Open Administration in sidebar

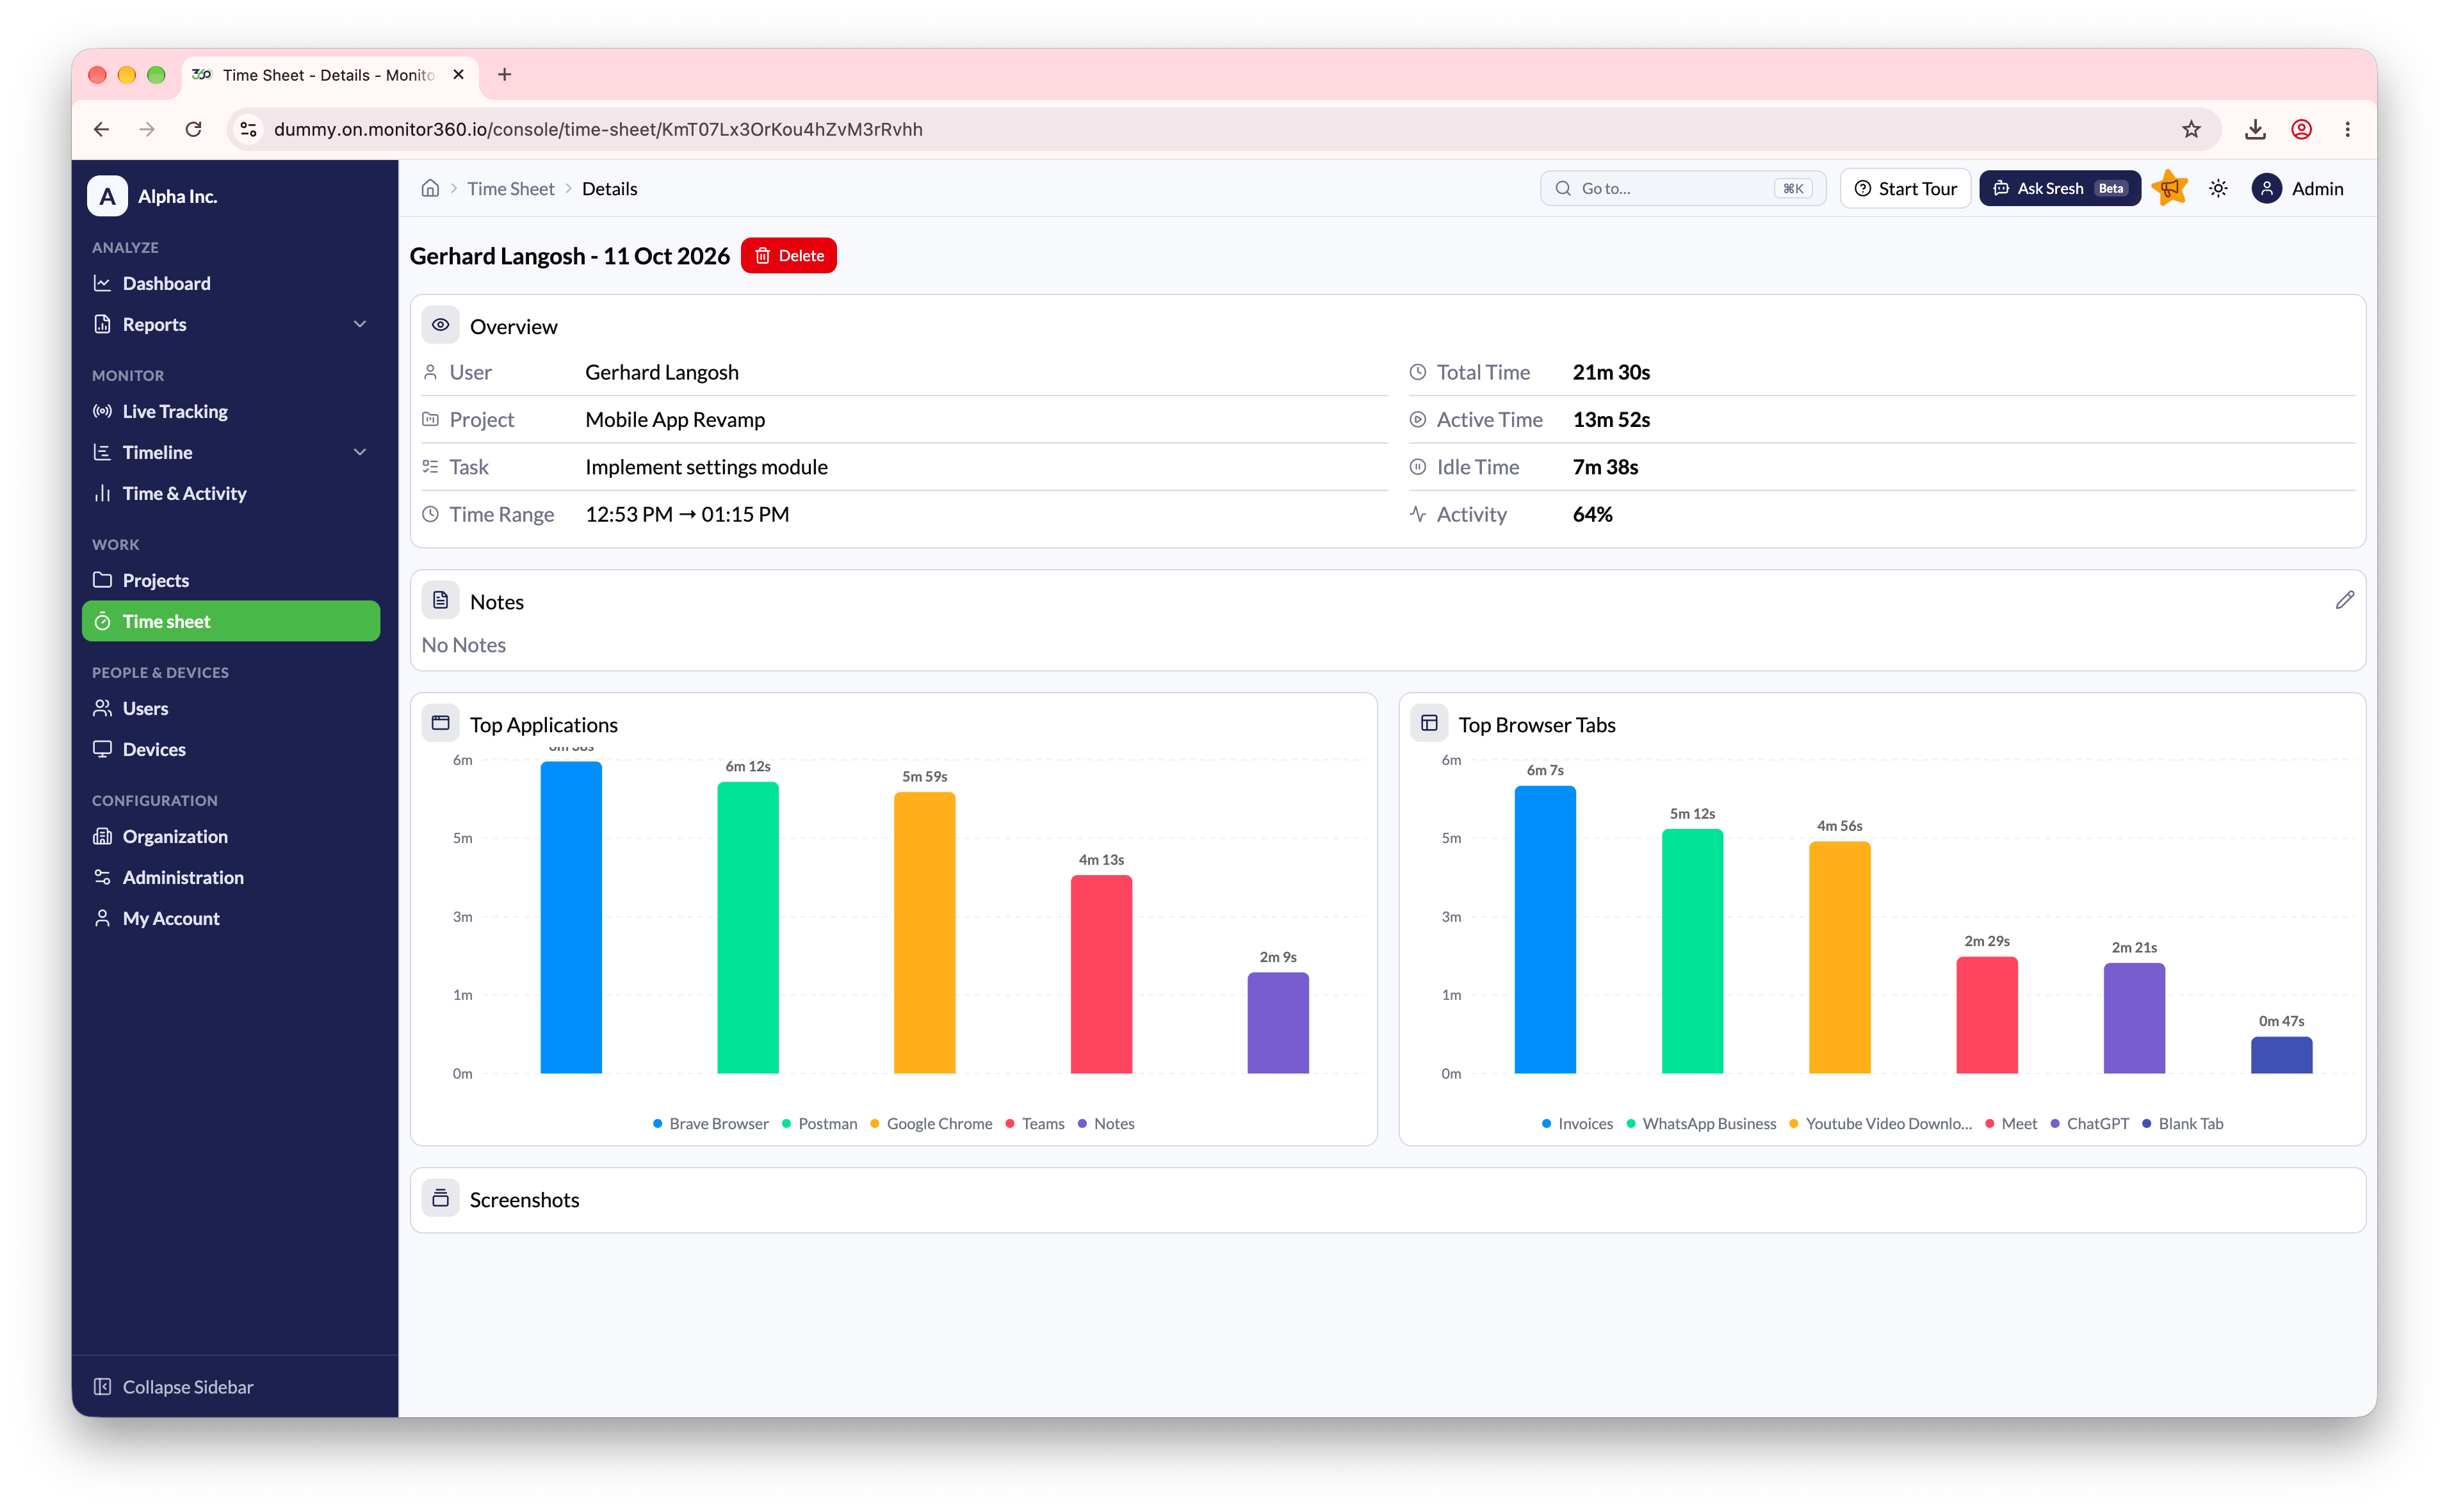click(231, 877)
